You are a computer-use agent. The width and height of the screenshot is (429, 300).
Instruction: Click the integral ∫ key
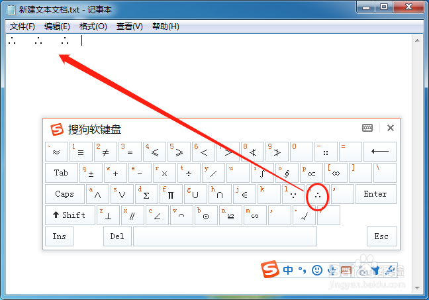coord(262,173)
